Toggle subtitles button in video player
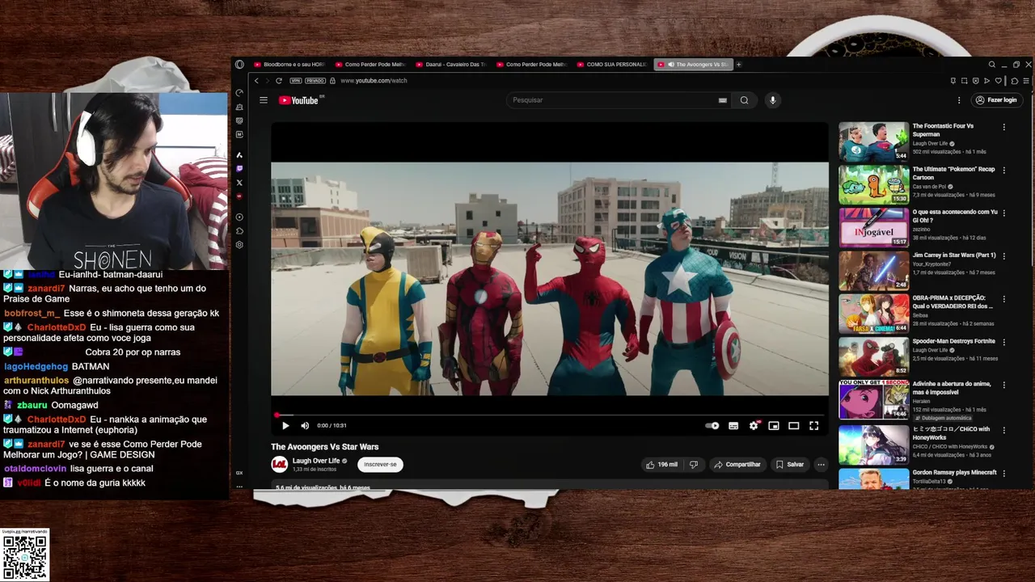Screen dimensions: 1035x582 [733, 425]
